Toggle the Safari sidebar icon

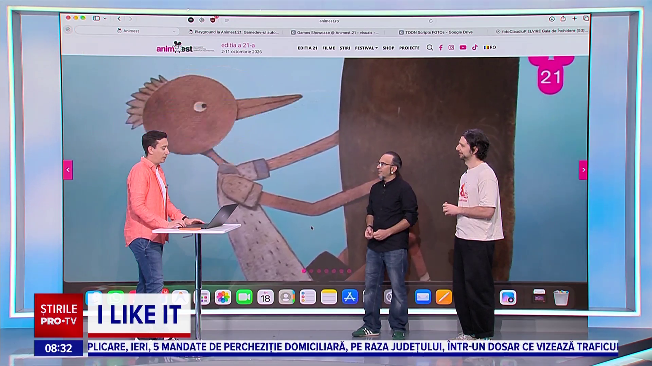tap(96, 18)
